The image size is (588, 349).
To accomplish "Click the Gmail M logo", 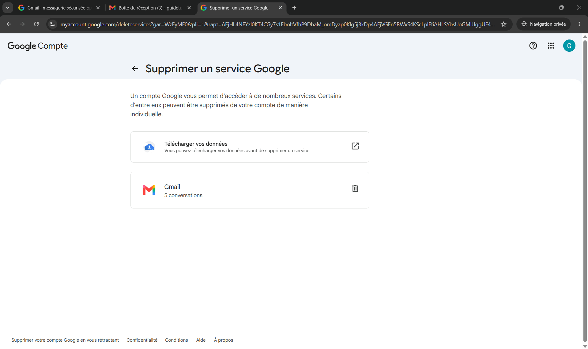I will coord(149,190).
